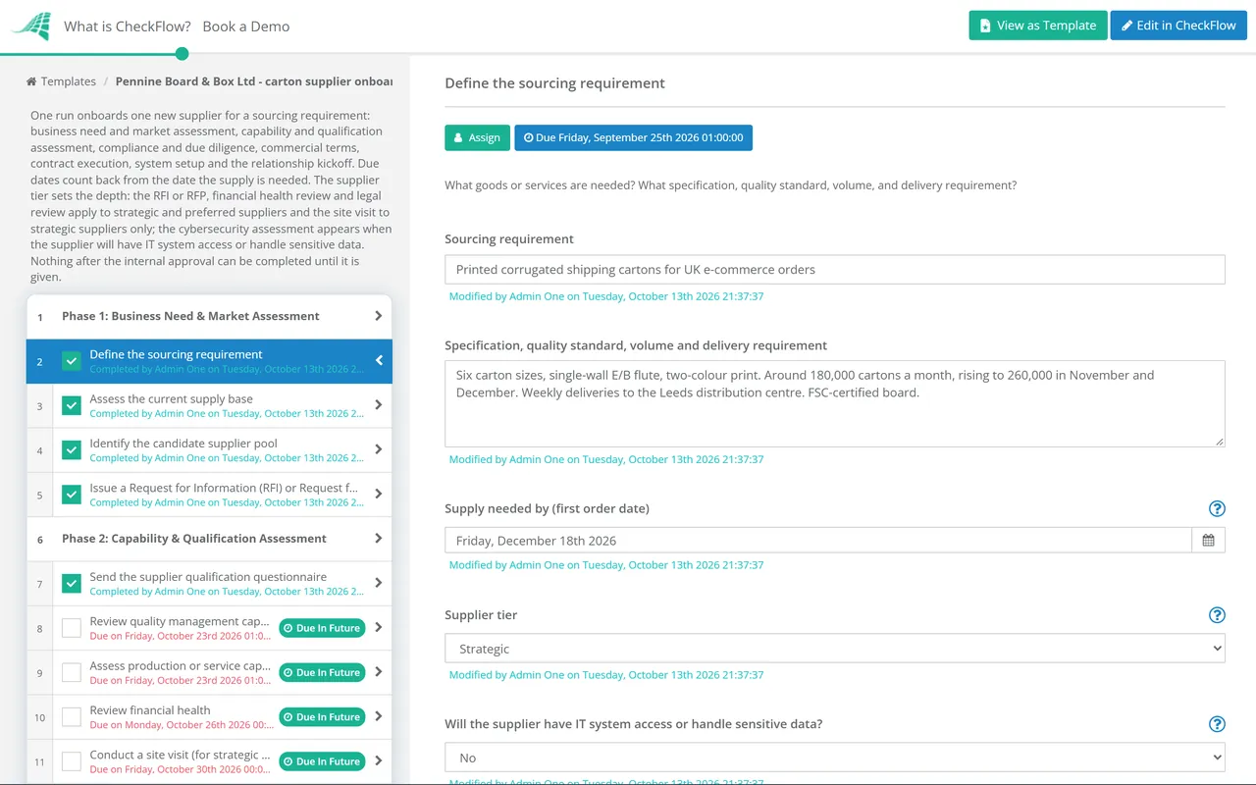Click the Assign button
Image resolution: width=1256 pixels, height=785 pixels.
pos(477,137)
